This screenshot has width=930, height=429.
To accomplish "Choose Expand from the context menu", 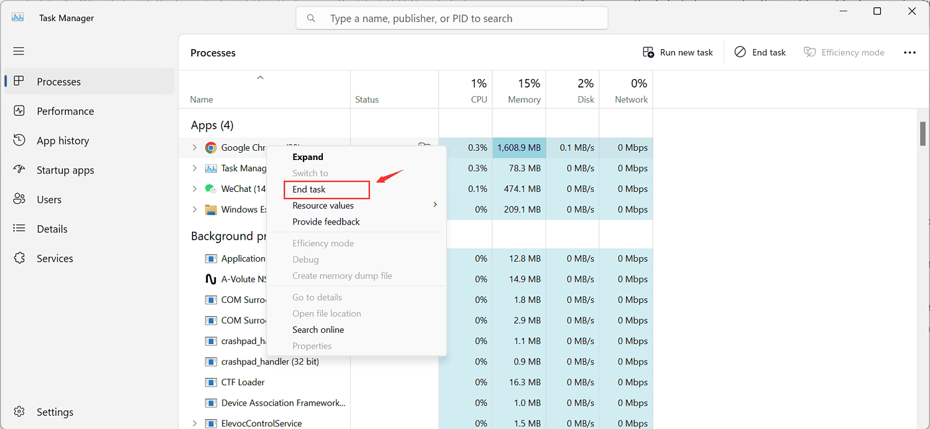I will pos(356,157).
